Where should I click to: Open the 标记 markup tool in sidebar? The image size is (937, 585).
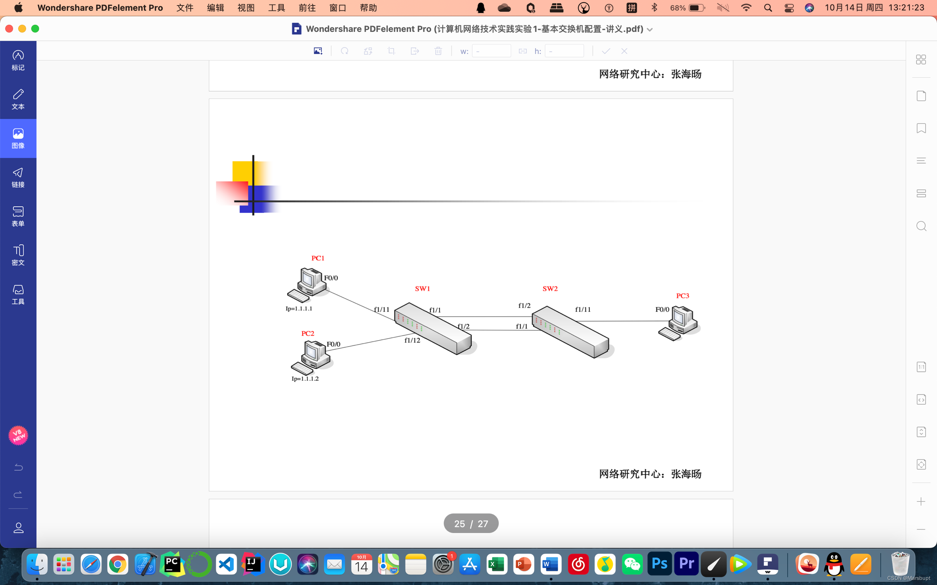(18, 60)
